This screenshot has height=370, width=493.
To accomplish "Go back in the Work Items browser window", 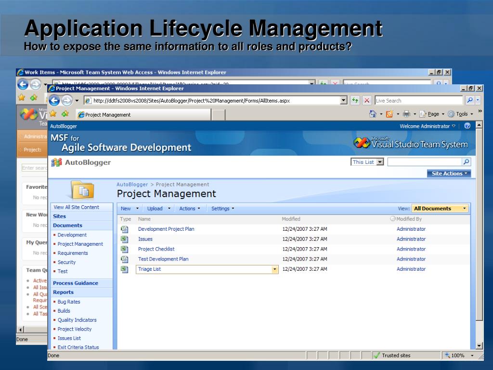I will coord(23,84).
